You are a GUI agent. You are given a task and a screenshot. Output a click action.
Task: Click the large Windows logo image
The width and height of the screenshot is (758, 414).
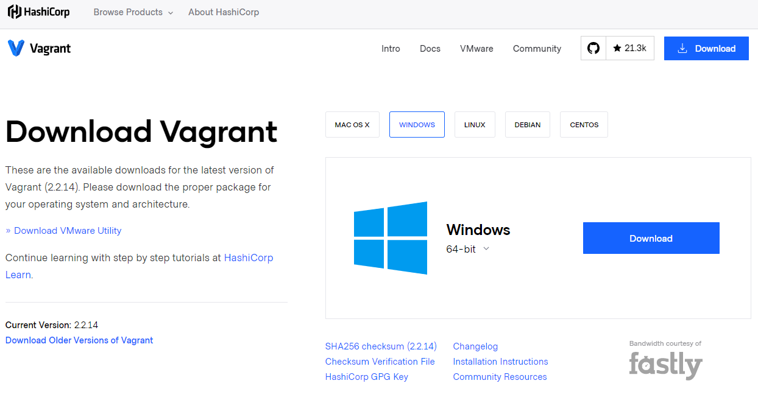click(x=390, y=238)
